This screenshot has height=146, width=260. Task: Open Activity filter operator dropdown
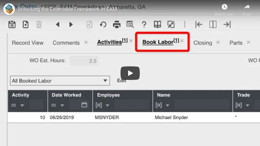coord(22,105)
